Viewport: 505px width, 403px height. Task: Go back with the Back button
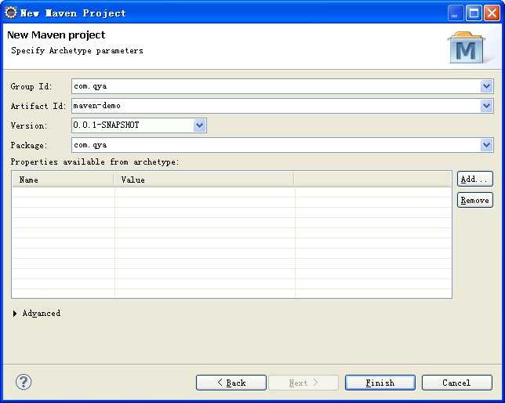pos(231,383)
